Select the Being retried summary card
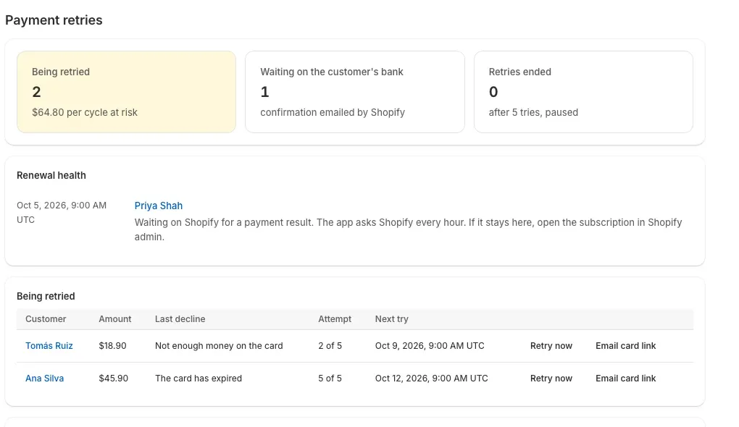739x427 pixels. click(126, 92)
